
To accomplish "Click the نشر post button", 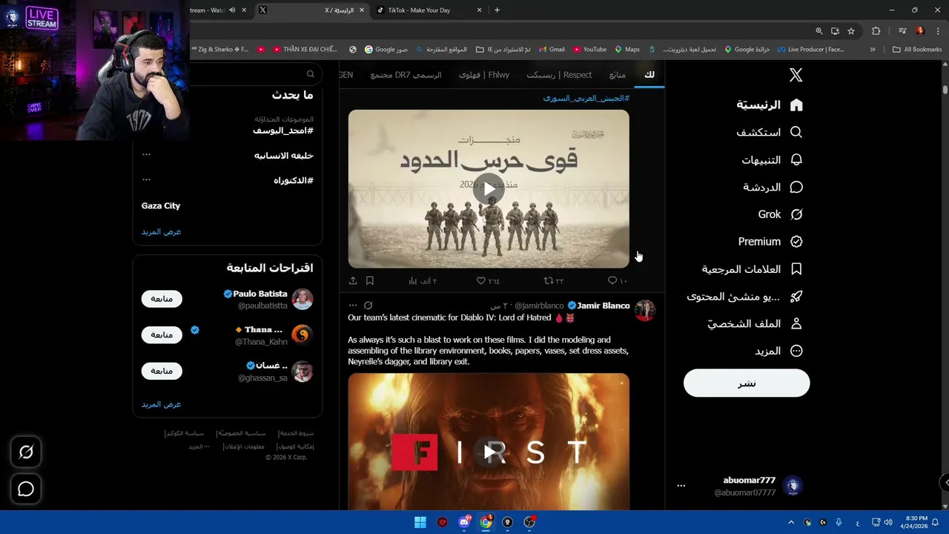I will pyautogui.click(x=747, y=383).
